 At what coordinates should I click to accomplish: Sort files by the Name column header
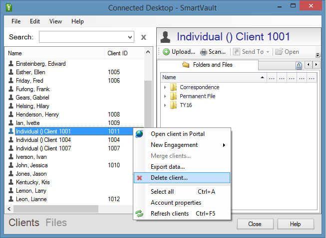[x=214, y=78]
